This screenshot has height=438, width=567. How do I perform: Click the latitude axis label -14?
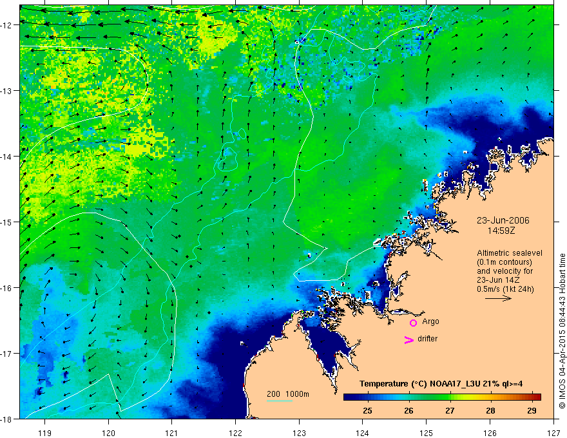(7, 157)
